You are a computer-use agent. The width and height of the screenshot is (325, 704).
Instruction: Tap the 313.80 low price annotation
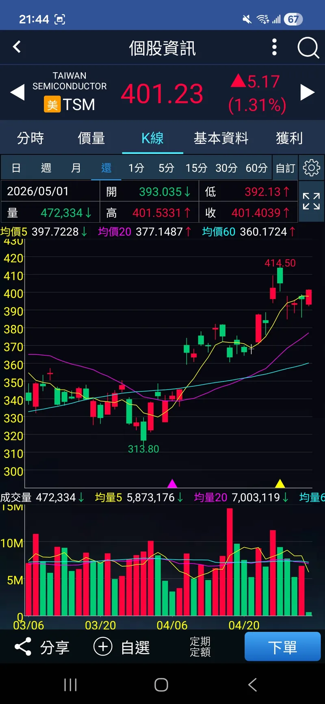pos(143,449)
